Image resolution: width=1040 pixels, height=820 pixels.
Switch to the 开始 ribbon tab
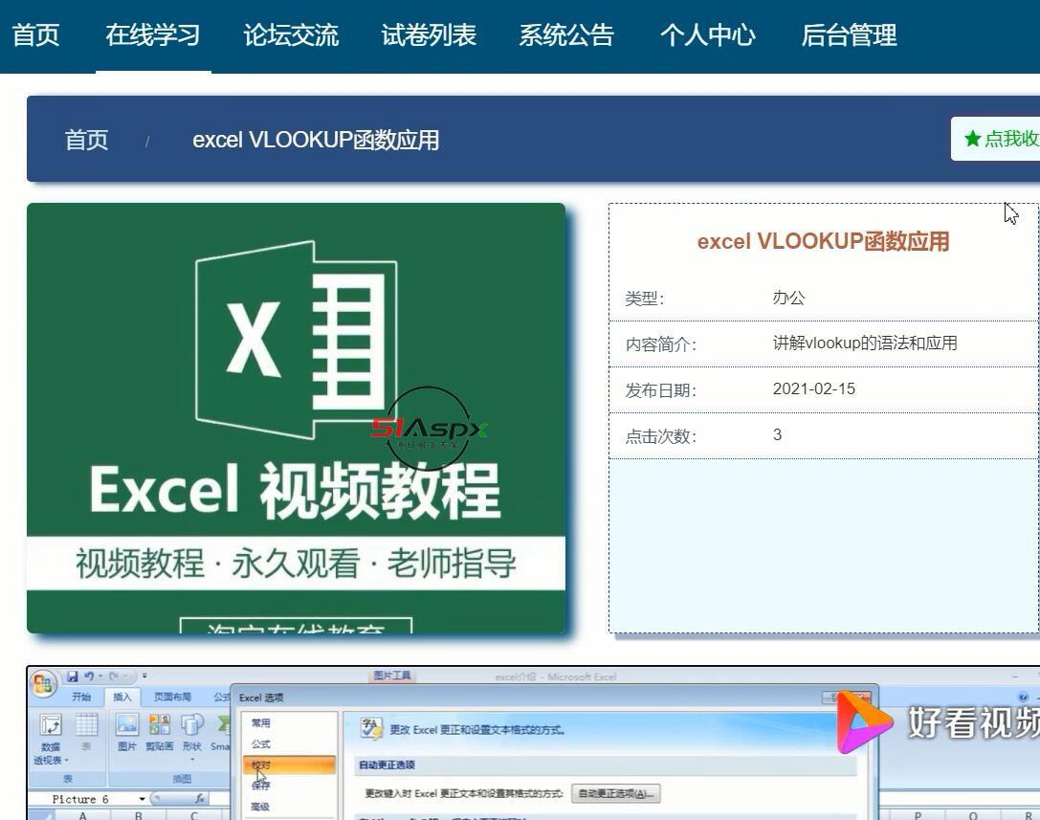pyautogui.click(x=81, y=697)
